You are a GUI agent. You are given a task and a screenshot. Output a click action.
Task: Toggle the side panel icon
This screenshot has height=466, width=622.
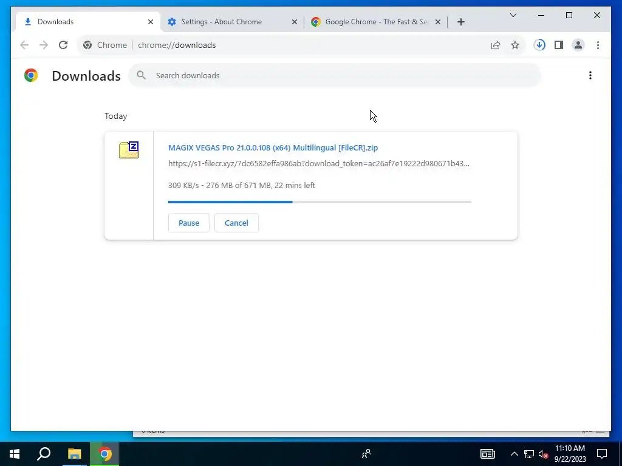pyautogui.click(x=559, y=45)
